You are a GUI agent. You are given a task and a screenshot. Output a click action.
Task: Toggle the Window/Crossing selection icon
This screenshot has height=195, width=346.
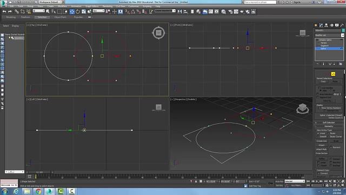[65, 11]
